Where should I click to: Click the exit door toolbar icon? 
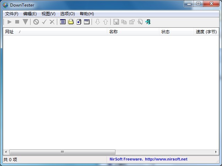point(148,22)
